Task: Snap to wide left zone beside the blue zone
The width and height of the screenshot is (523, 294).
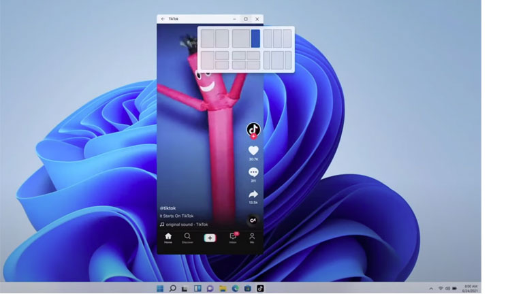Action: tap(241, 38)
